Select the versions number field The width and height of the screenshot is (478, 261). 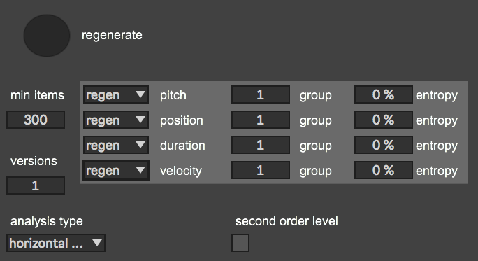[36, 185]
